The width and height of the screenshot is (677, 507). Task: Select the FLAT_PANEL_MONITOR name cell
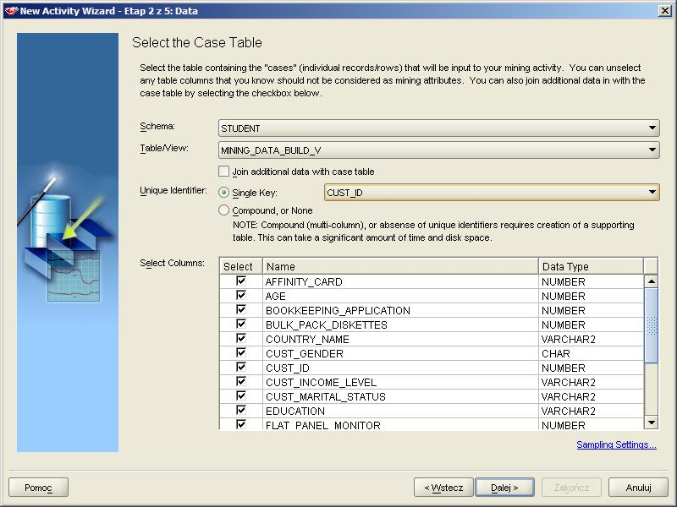[x=400, y=425]
